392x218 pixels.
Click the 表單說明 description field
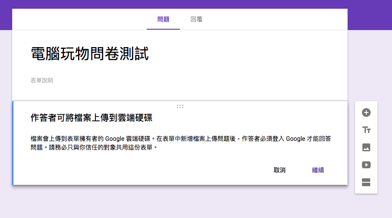click(x=42, y=80)
